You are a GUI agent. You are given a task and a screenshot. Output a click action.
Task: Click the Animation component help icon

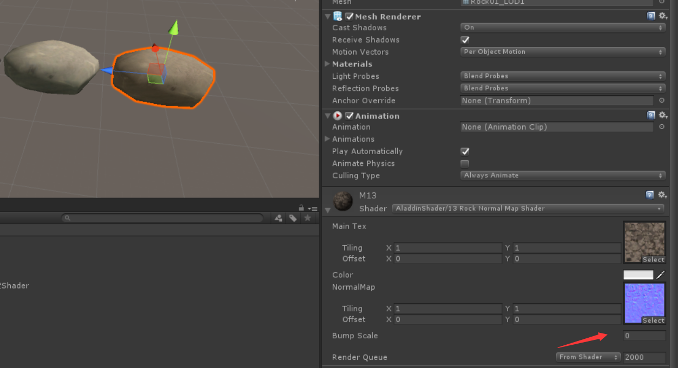coord(650,115)
